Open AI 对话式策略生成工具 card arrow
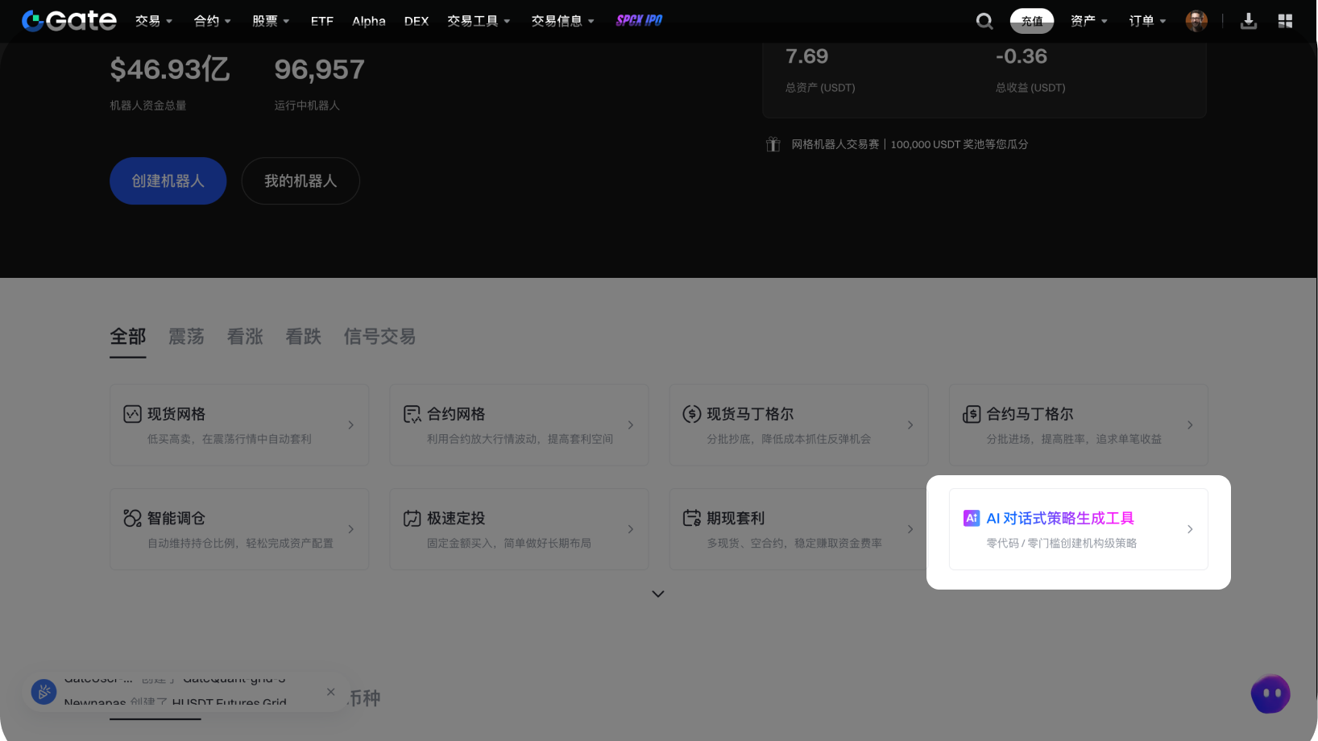This screenshot has height=741, width=1318. click(x=1190, y=529)
